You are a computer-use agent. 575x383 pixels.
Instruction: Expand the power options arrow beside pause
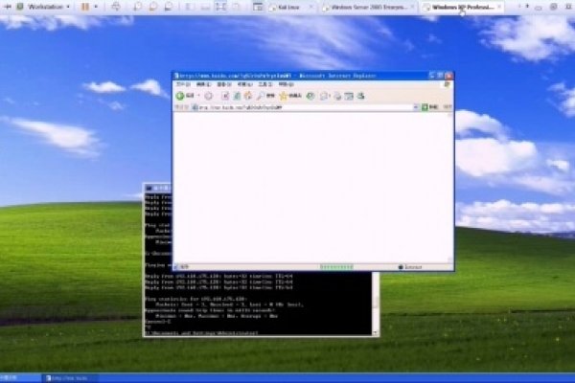(x=96, y=7)
